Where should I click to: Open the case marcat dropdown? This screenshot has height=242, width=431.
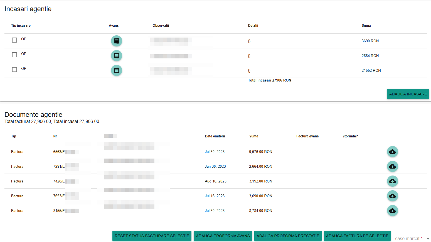(x=412, y=239)
